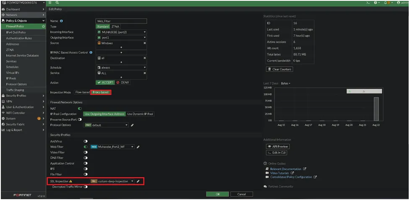This screenshot has height=200, width=410.
Task: Remove the all destination entry
Action: click(145, 58)
